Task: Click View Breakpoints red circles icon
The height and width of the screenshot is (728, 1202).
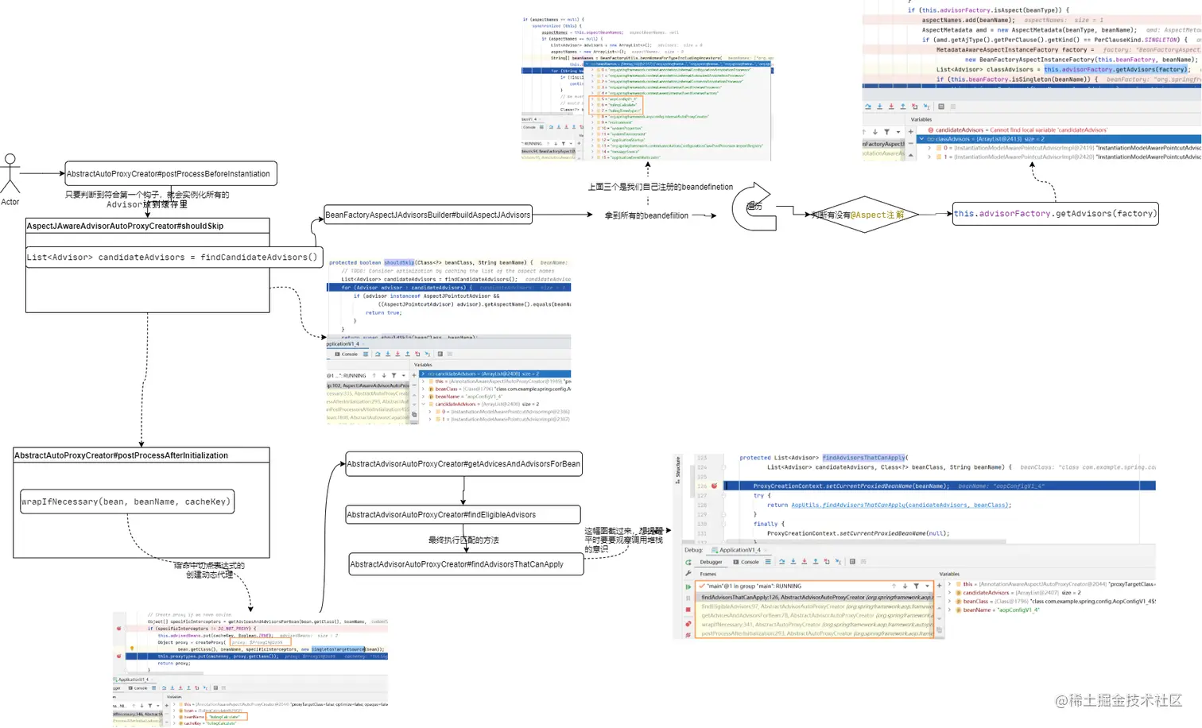Action: point(688,624)
